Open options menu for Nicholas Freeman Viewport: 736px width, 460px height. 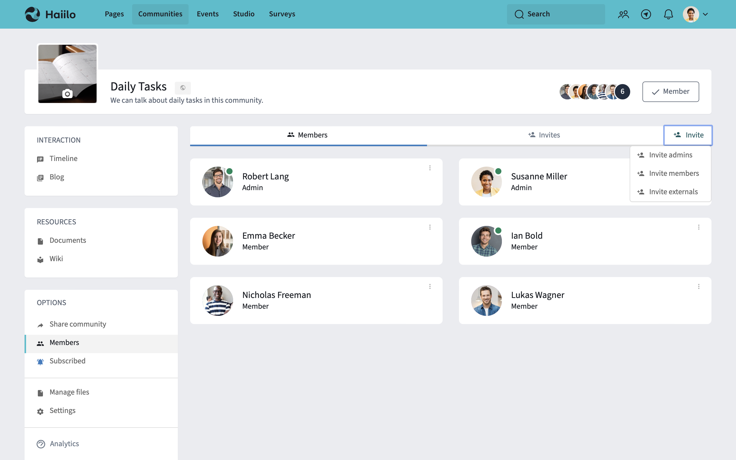[x=430, y=286]
